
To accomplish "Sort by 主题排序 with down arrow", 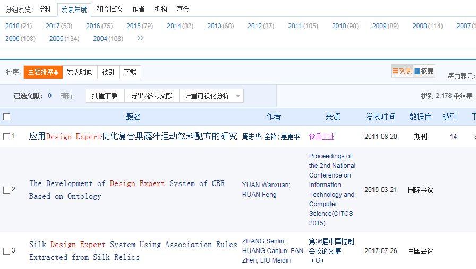I will tap(43, 72).
